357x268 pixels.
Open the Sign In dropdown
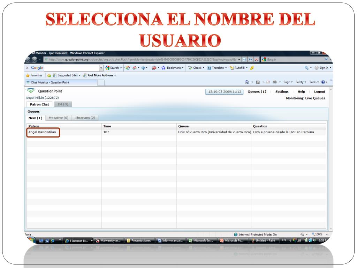[x=331, y=68]
